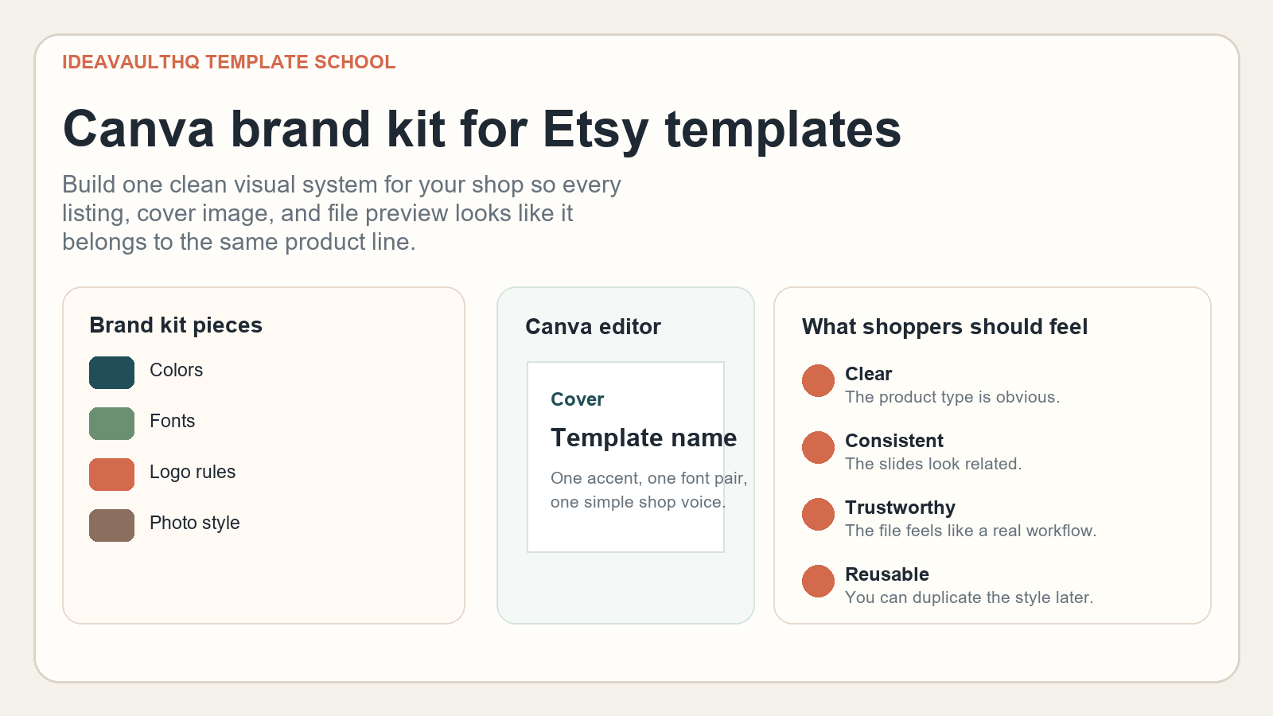Click the brown Photo style swatch
Screen dimensions: 1273x716
pyautogui.click(x=111, y=525)
